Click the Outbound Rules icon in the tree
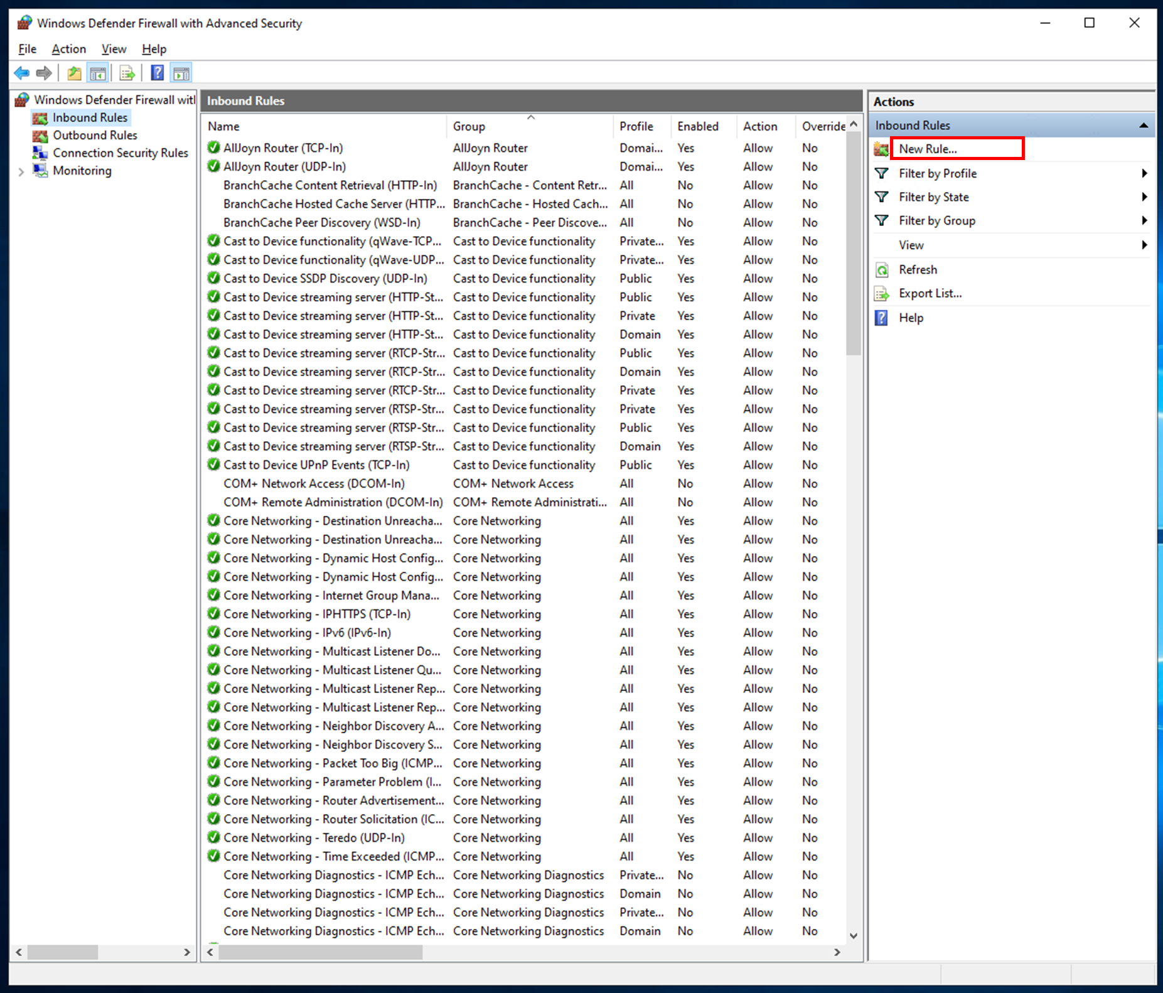Screen dimensions: 1163x993 tap(40, 136)
